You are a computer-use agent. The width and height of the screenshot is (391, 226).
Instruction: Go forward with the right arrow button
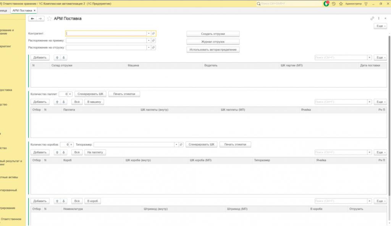coord(40,18)
